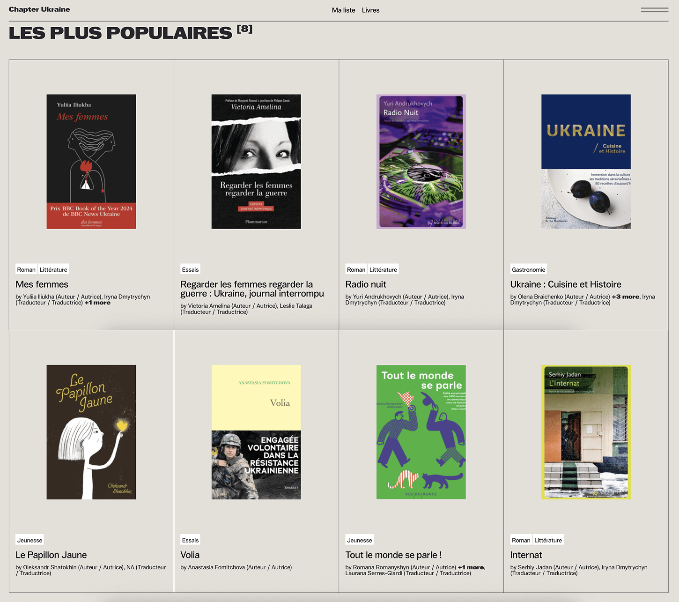Select Littérature tag under Radio nuit

[383, 270]
